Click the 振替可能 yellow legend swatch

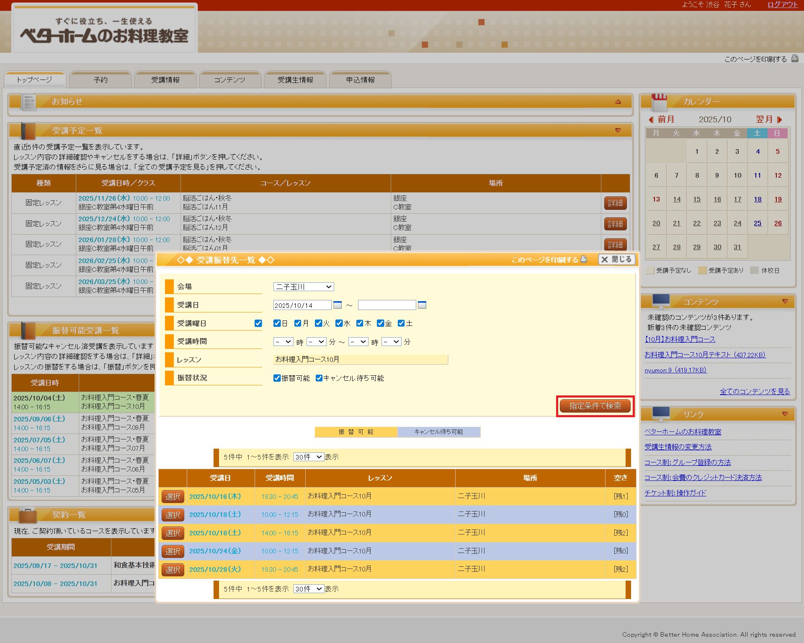(x=356, y=431)
